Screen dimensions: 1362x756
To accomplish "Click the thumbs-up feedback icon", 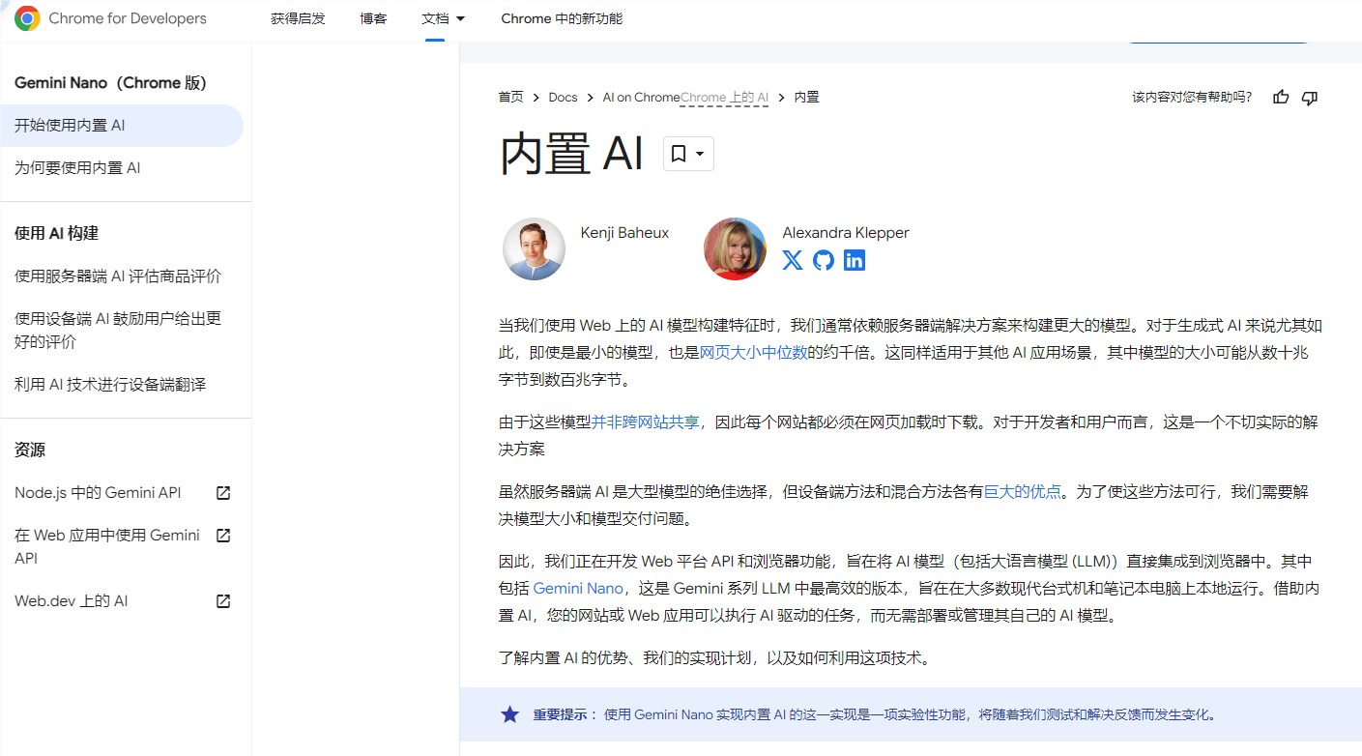I will point(1280,97).
